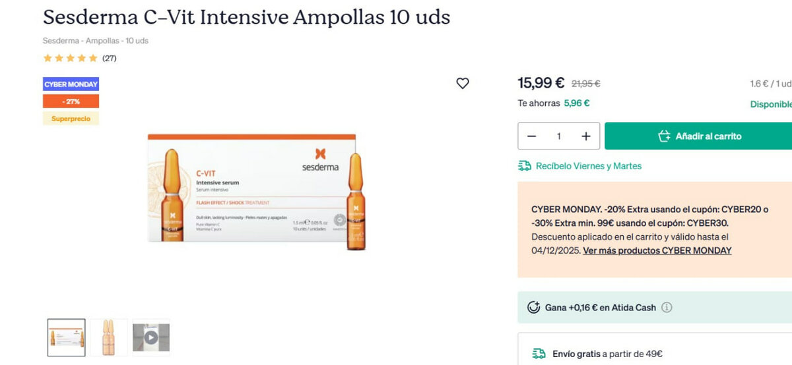Follow the Ver más productos CYBER MONDAY link
The height and width of the screenshot is (365, 792).
point(657,250)
